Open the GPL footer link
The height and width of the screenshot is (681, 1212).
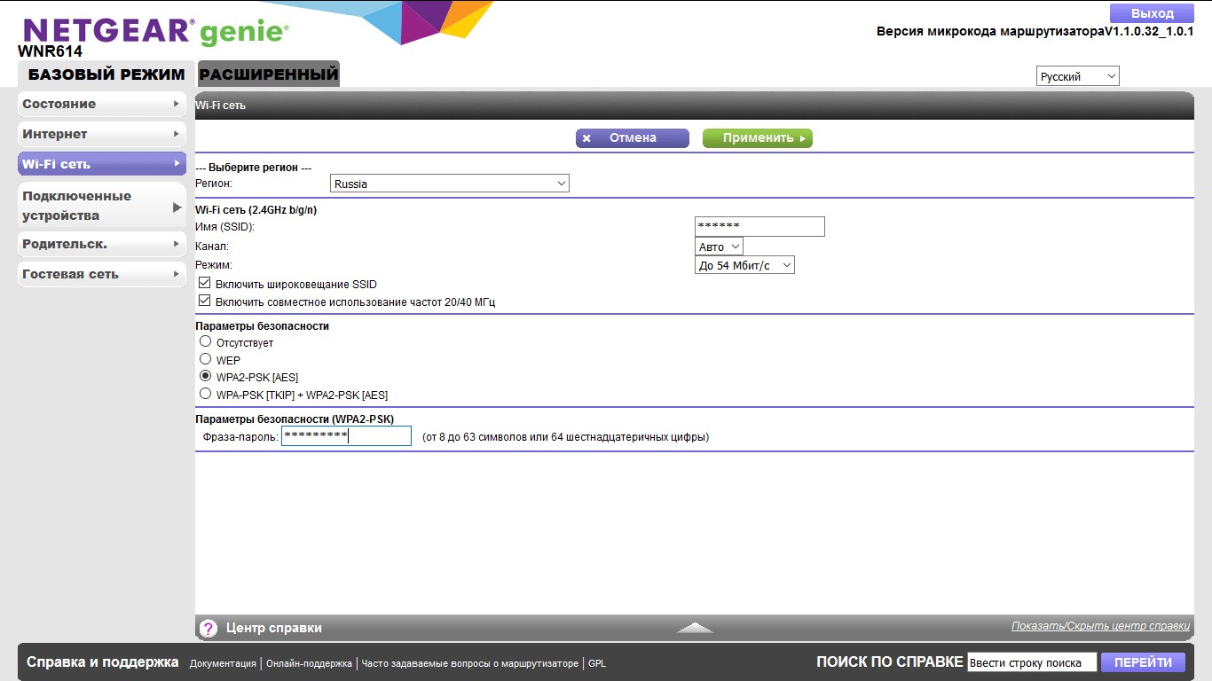(x=597, y=663)
